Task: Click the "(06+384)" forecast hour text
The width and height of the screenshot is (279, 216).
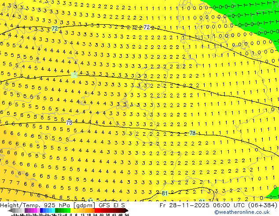Action: tap(263, 205)
